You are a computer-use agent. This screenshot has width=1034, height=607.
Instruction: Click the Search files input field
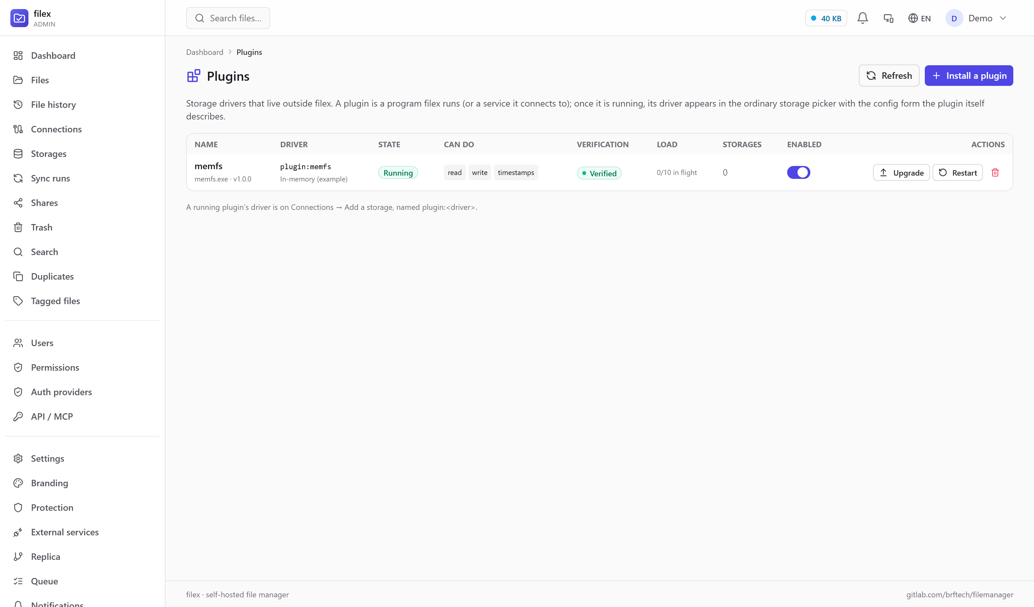(x=228, y=18)
